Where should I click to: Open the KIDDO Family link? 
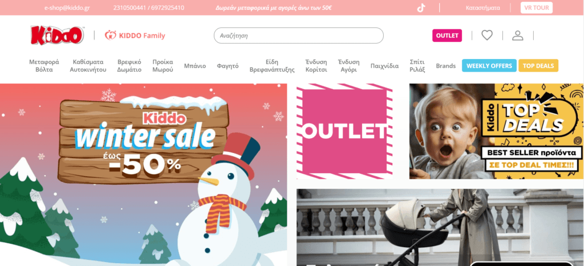tap(135, 36)
